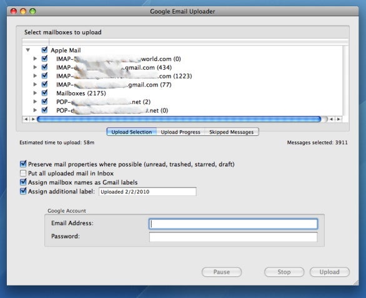Screen dimensions: 366x298
Task: Enable Put all uploaded mail in Inbox
Action: pyautogui.click(x=23, y=173)
